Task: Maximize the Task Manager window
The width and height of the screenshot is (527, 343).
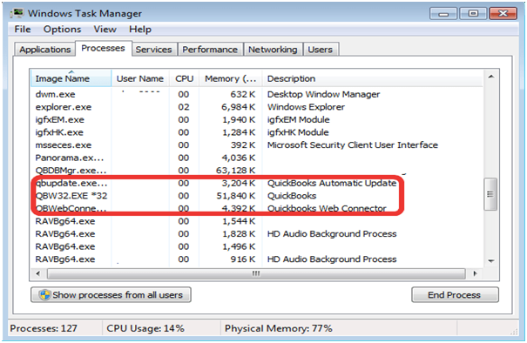Action: click(x=473, y=14)
